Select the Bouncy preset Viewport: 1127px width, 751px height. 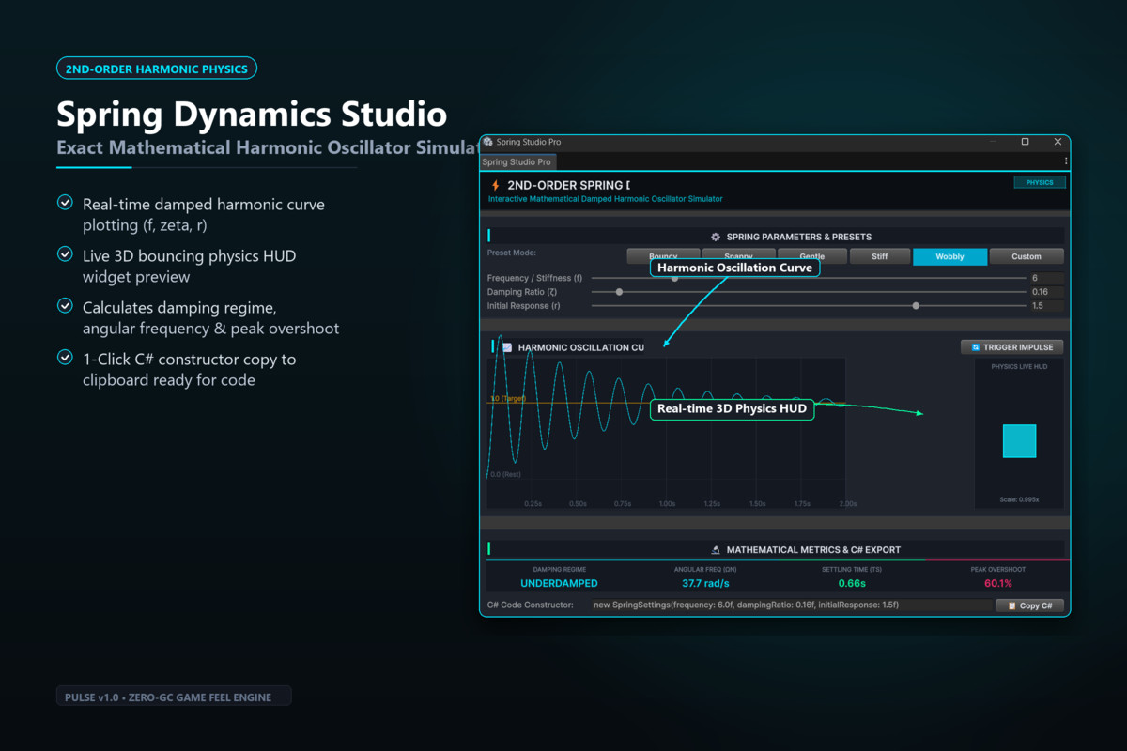[663, 256]
